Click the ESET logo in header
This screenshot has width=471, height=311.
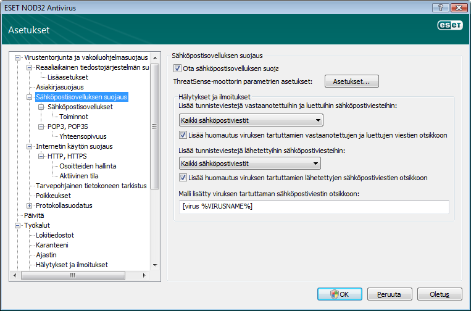[x=449, y=25]
